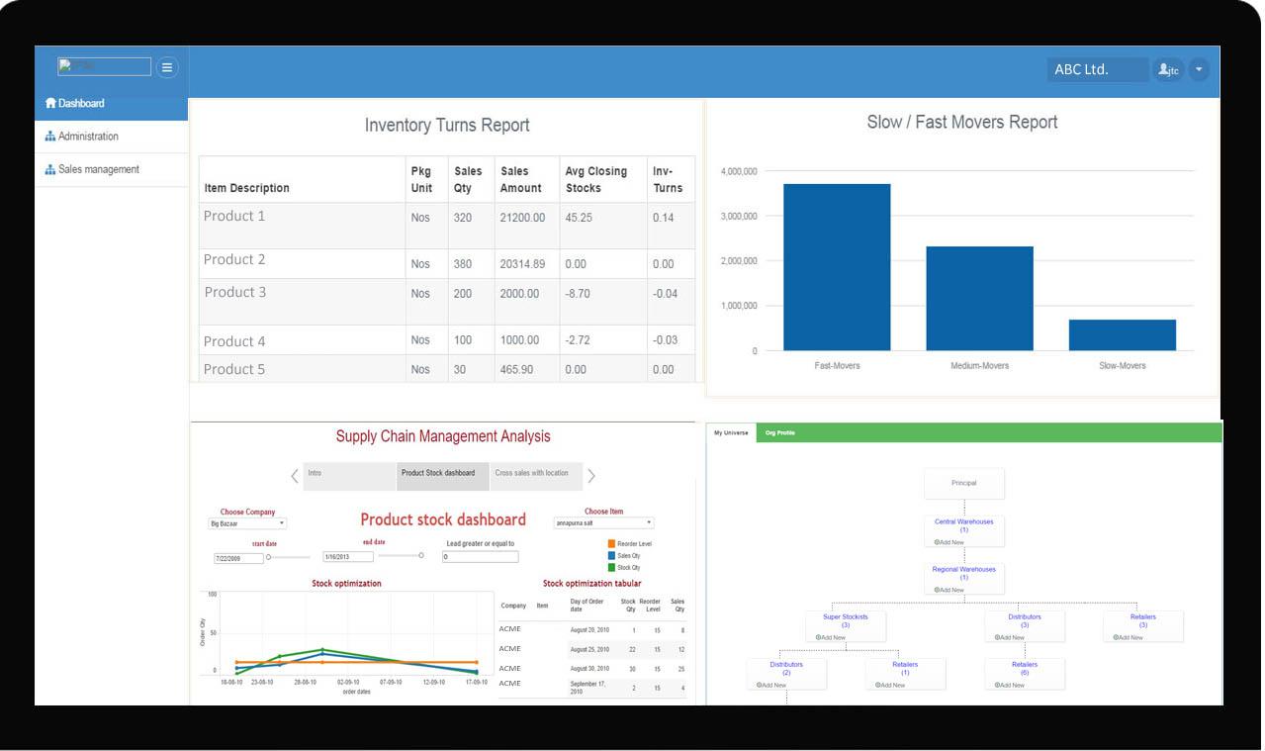Switch to Cross sales with location tab
Viewport: 1265px width, 751px height.
click(x=536, y=476)
